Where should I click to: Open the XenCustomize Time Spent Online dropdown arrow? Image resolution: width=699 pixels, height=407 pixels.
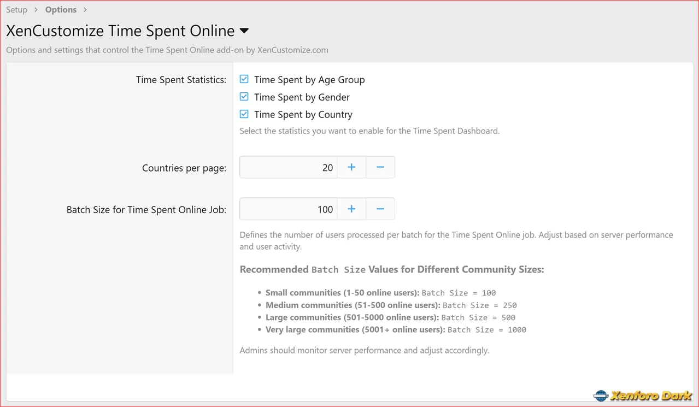coord(244,31)
